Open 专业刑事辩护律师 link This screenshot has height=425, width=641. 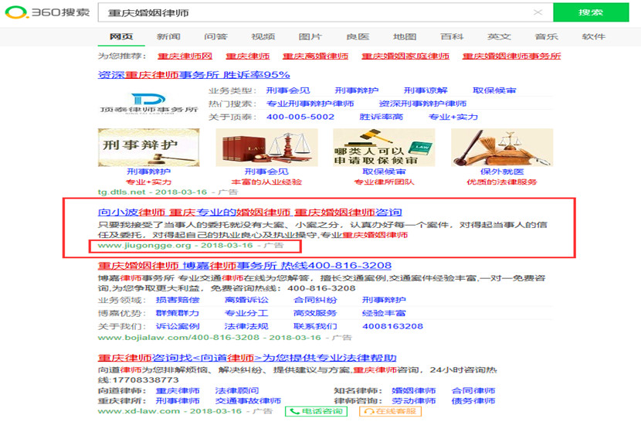[310, 104]
